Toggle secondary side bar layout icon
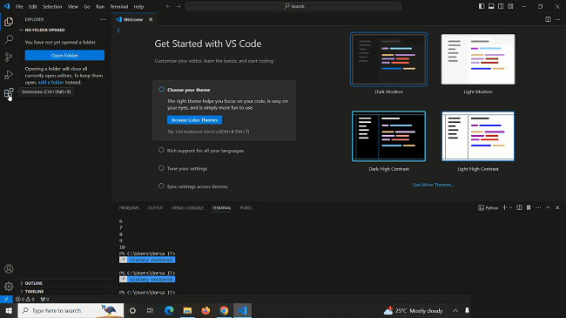The height and width of the screenshot is (318, 566). pyautogui.click(x=501, y=6)
